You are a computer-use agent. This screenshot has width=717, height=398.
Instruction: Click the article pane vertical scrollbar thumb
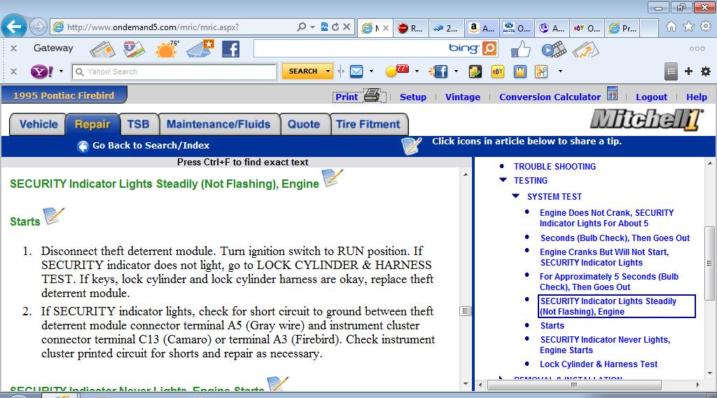click(465, 311)
